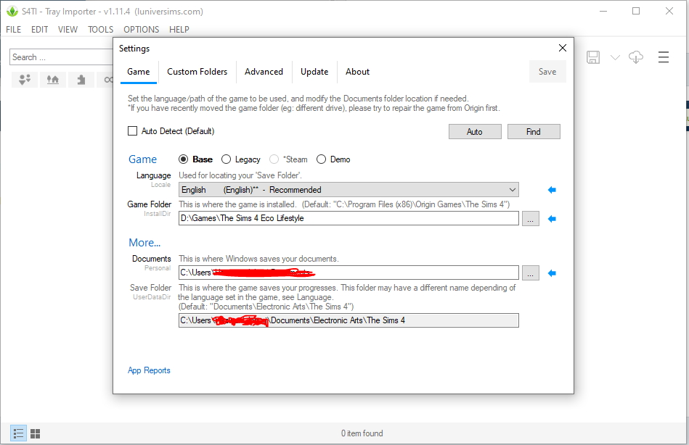Switch to Custom Folders tab
Image resolution: width=689 pixels, height=445 pixels.
point(197,72)
